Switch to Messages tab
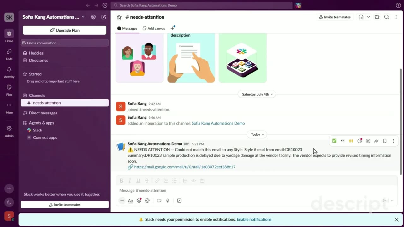The height and width of the screenshot is (227, 404). 127,28
